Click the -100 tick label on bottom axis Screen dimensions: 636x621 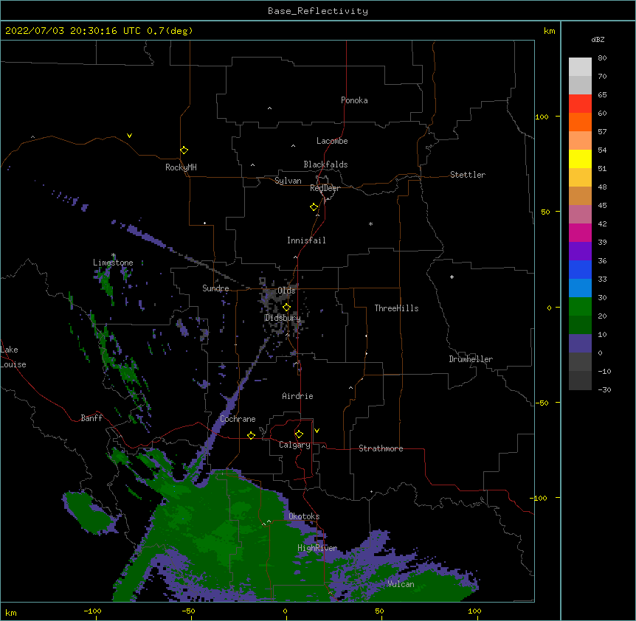pyautogui.click(x=92, y=611)
